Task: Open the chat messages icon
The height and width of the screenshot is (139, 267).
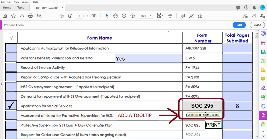Action: tap(238, 7)
